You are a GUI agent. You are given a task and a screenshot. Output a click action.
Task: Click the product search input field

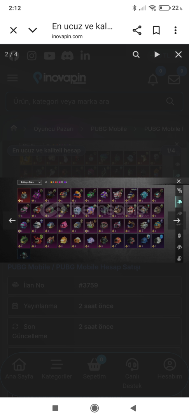[x=94, y=101]
